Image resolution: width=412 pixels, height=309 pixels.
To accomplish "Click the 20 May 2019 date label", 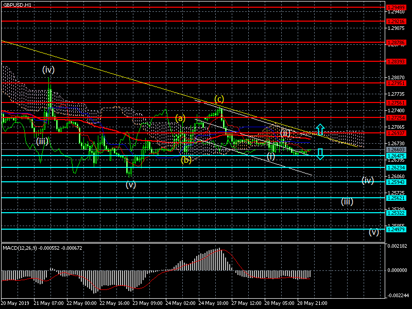I will (x=14, y=303).
